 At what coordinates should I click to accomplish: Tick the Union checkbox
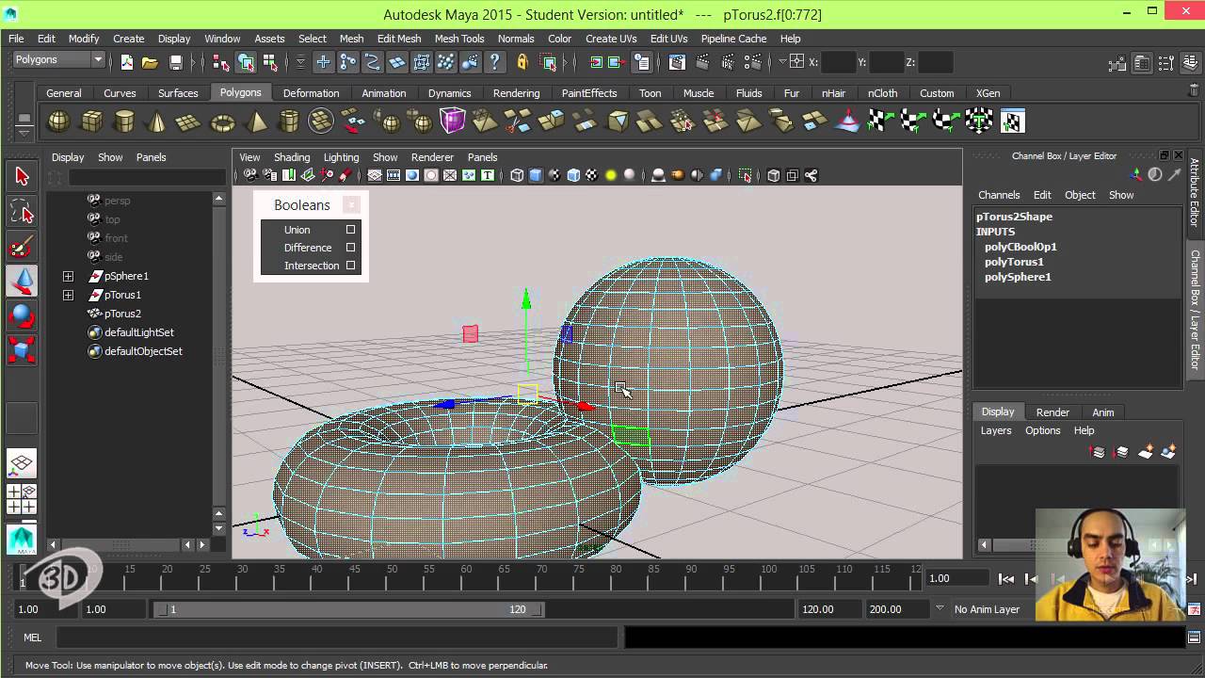350,229
